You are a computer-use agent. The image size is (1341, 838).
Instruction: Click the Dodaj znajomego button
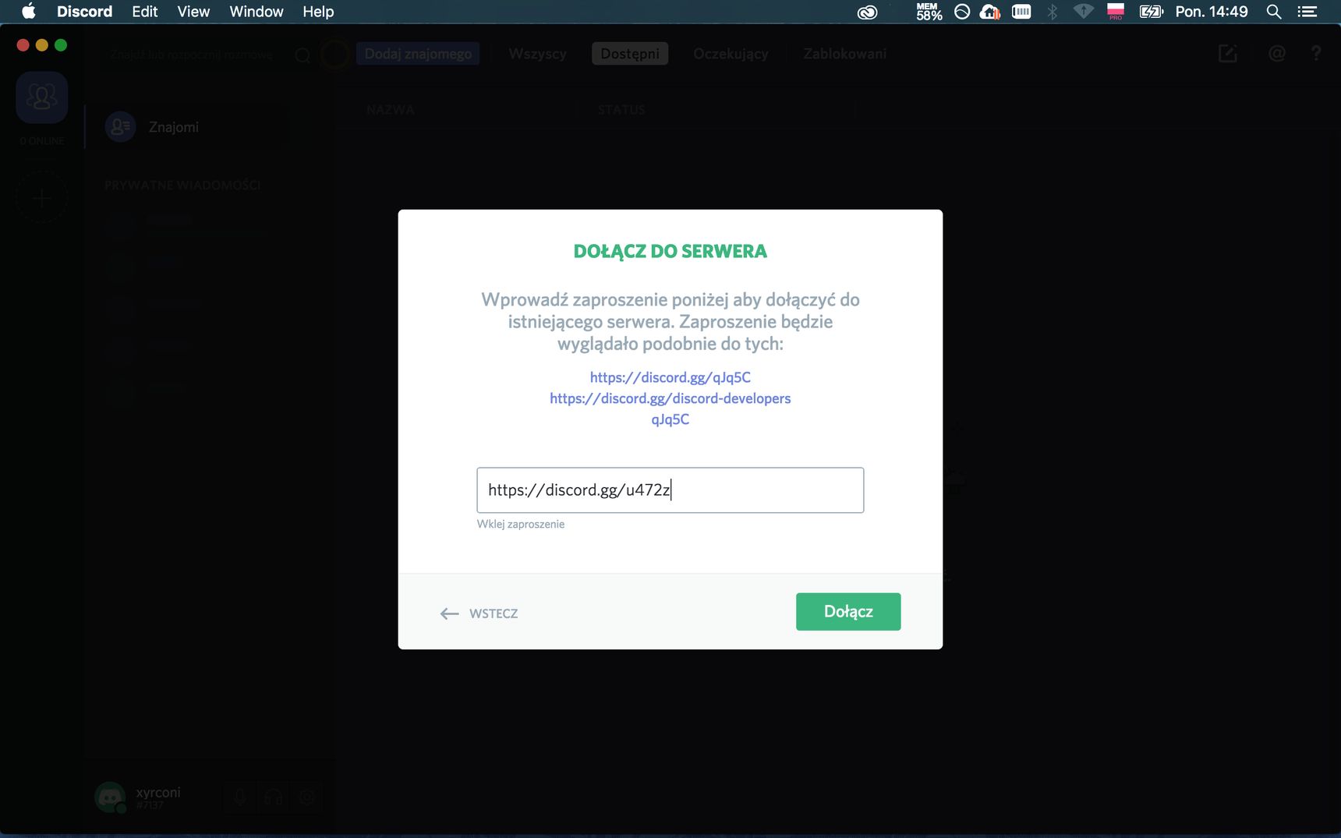pos(418,54)
